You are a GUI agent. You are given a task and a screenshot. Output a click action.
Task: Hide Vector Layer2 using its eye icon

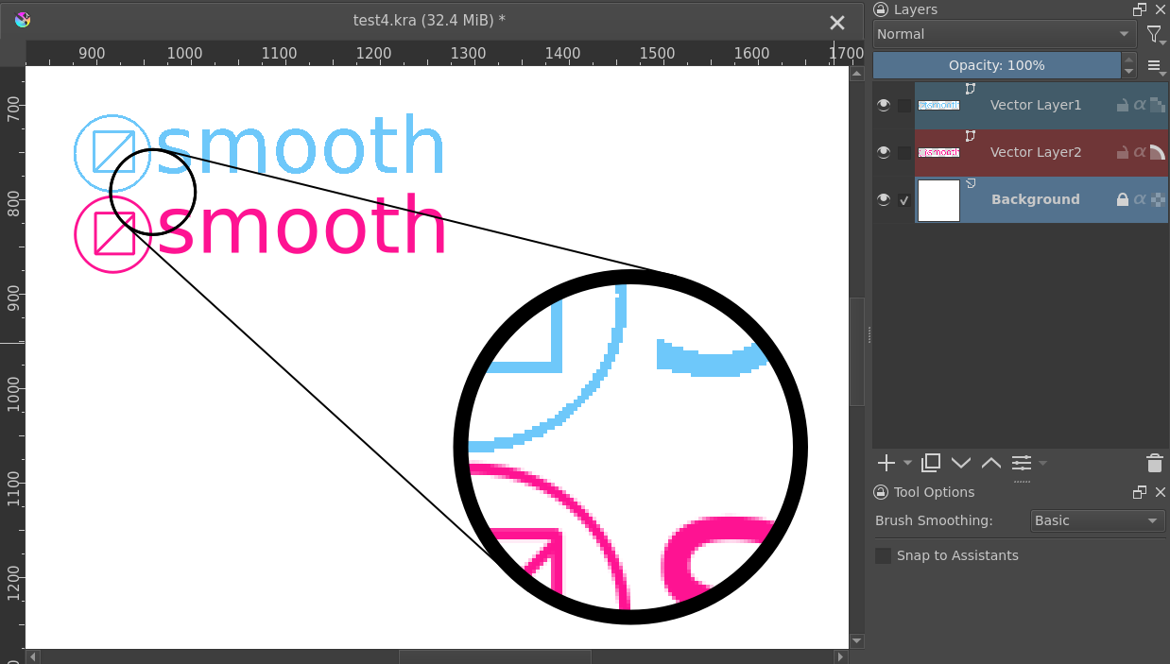884,152
